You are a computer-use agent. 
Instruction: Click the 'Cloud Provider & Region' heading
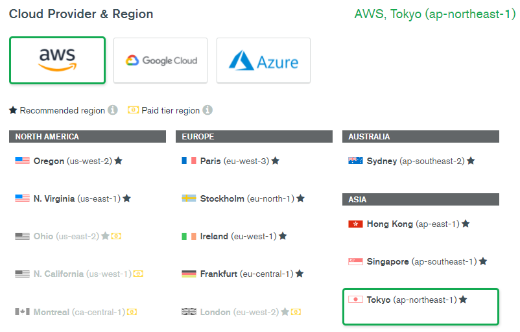pyautogui.click(x=81, y=14)
